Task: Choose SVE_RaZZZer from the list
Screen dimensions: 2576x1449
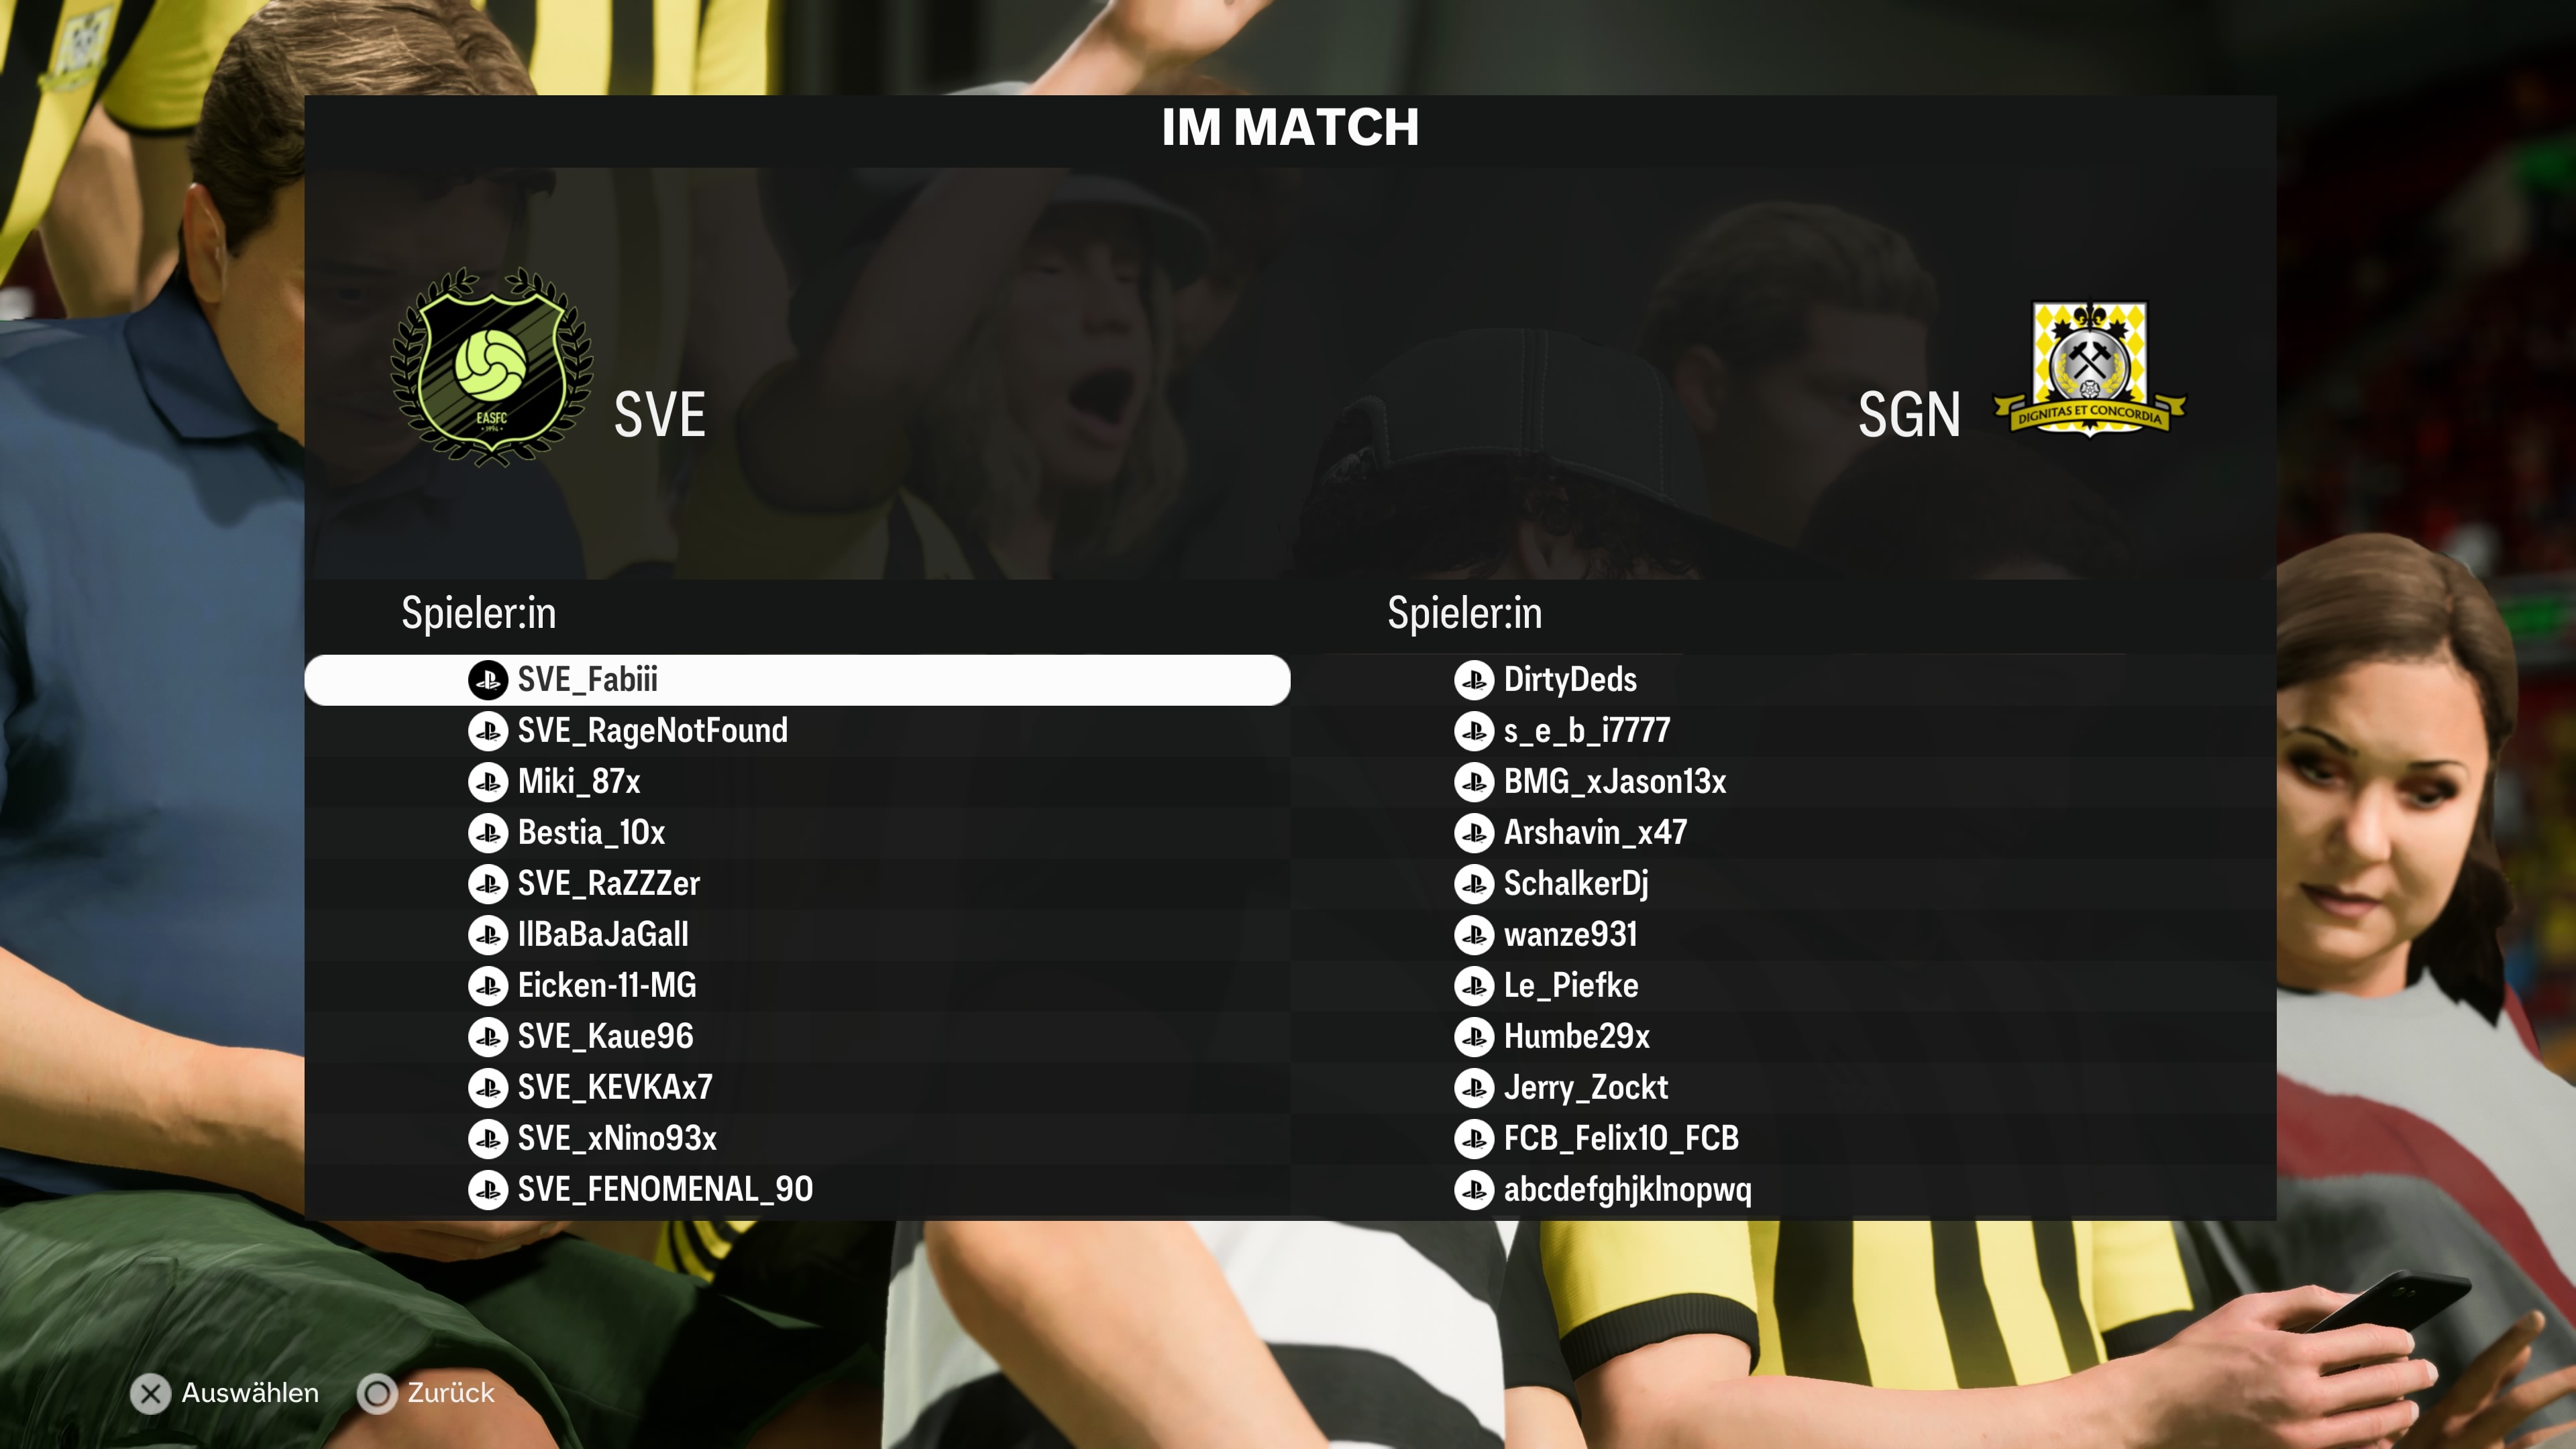Action: pyautogui.click(x=797, y=884)
